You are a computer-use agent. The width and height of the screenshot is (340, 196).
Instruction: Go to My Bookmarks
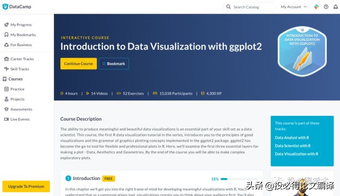click(x=23, y=35)
